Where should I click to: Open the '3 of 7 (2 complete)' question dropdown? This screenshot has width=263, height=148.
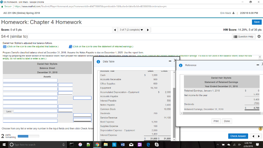(131, 30)
